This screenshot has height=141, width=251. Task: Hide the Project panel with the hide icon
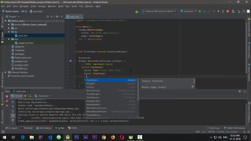62,16
